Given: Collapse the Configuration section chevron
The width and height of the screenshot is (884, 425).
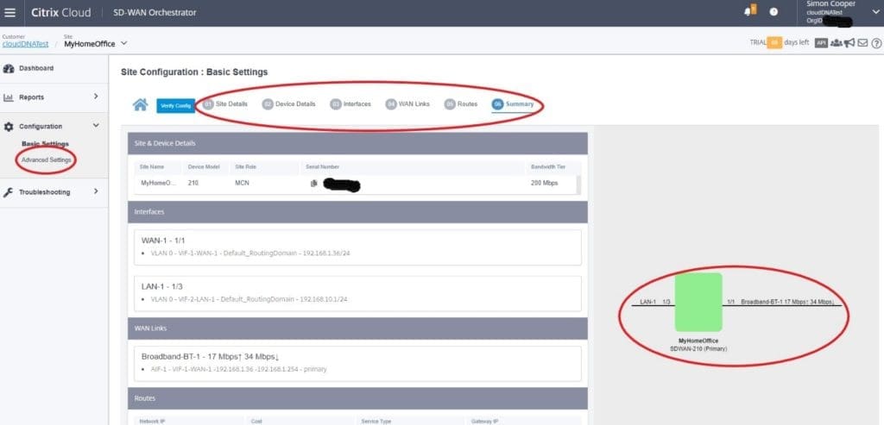Looking at the screenshot, I should click(x=96, y=126).
